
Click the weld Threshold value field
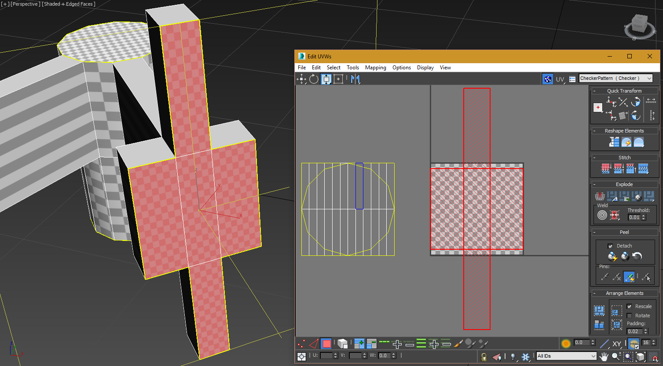click(x=634, y=217)
